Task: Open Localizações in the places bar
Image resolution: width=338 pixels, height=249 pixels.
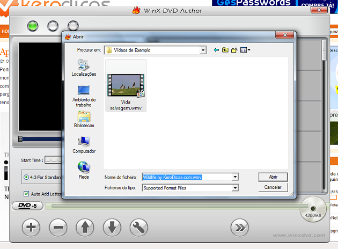Action: pos(84,68)
